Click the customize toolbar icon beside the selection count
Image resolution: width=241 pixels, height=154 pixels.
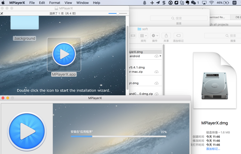(x=2, y=13)
